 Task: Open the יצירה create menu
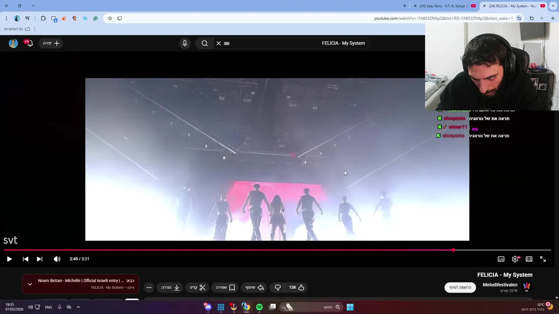tap(51, 43)
